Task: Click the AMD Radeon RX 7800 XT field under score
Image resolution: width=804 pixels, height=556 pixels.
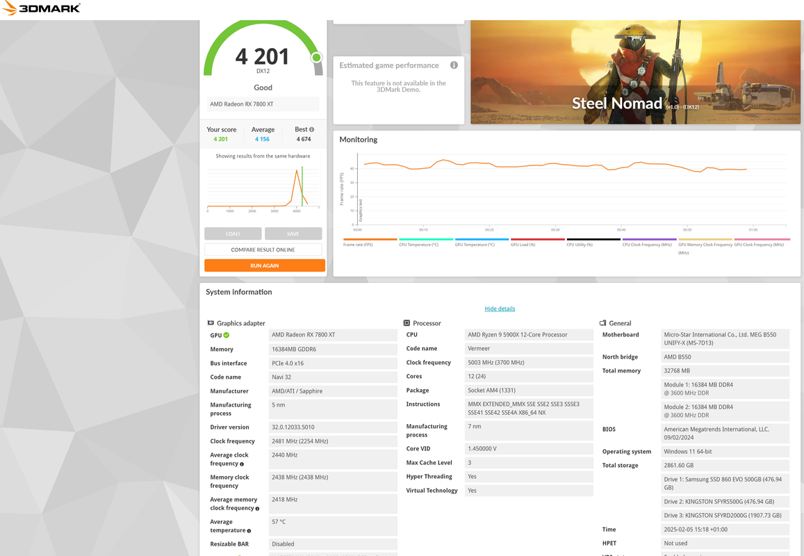Action: [x=263, y=104]
